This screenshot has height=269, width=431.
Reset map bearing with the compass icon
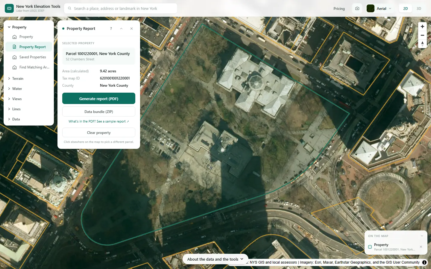coord(422,44)
